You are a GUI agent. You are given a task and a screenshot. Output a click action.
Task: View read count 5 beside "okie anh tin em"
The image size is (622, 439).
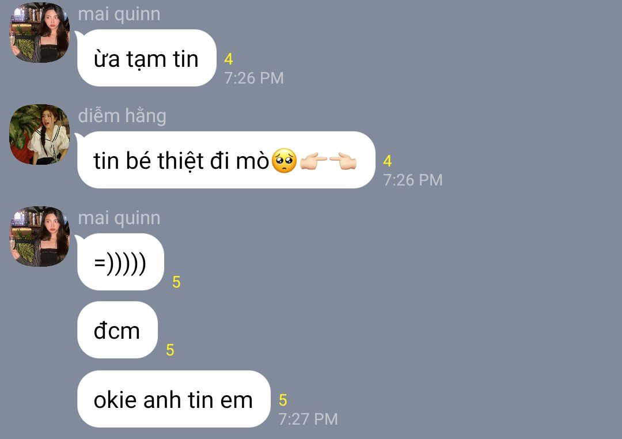[x=283, y=400]
